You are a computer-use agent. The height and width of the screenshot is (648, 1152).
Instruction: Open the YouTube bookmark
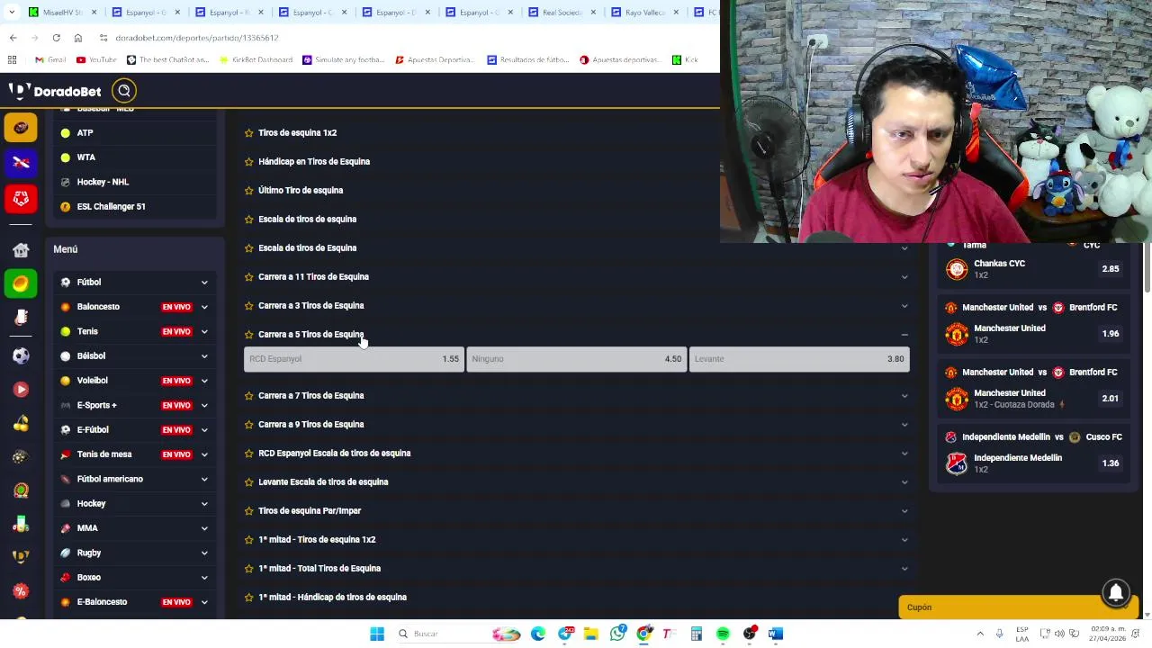(96, 60)
